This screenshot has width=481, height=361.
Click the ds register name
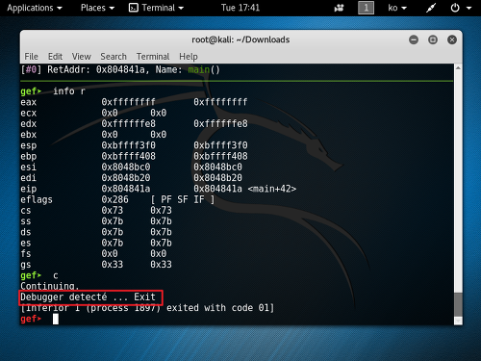(x=26, y=232)
